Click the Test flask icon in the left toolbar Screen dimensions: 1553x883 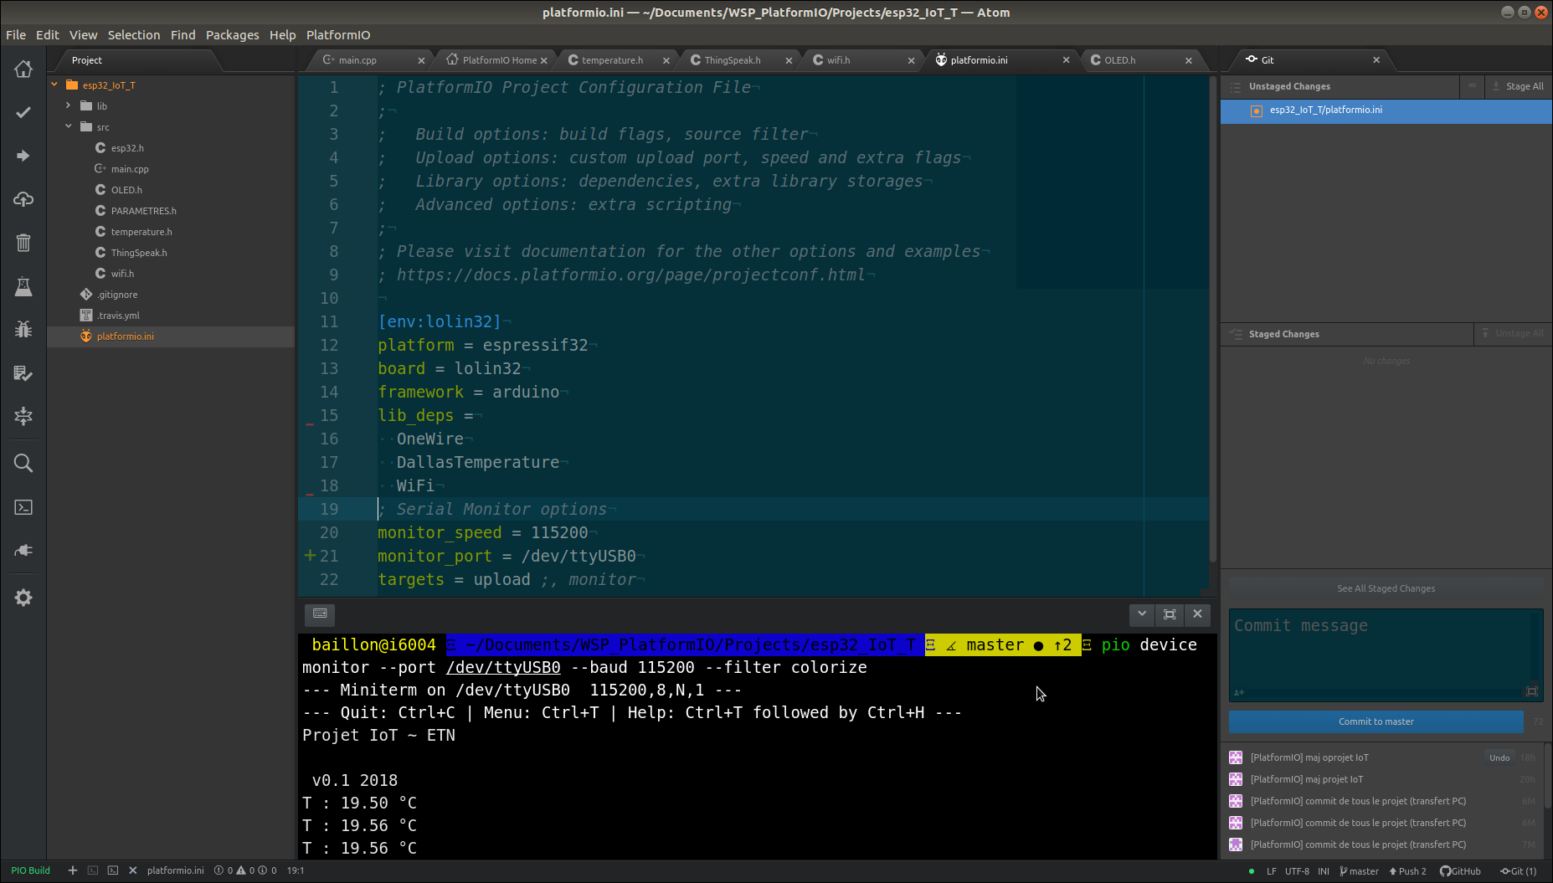(23, 286)
